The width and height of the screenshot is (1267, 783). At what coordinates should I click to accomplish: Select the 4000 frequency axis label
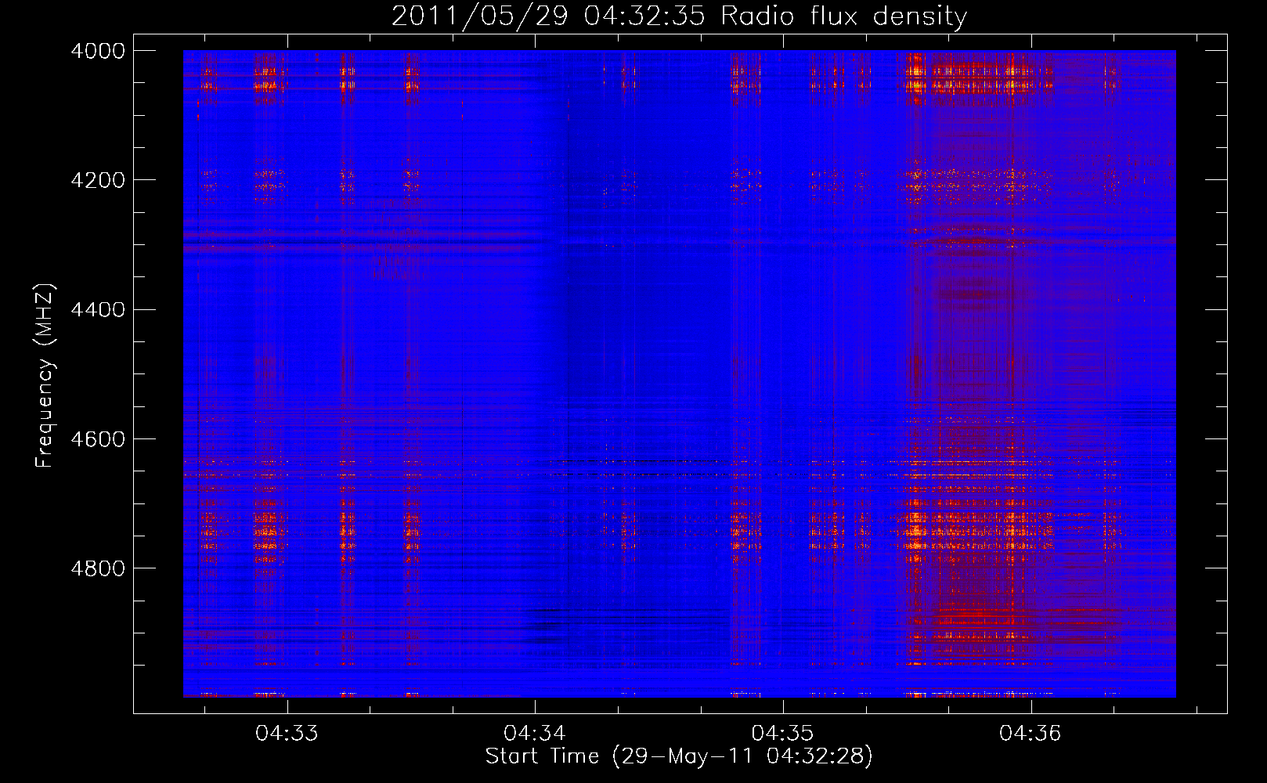(x=98, y=51)
